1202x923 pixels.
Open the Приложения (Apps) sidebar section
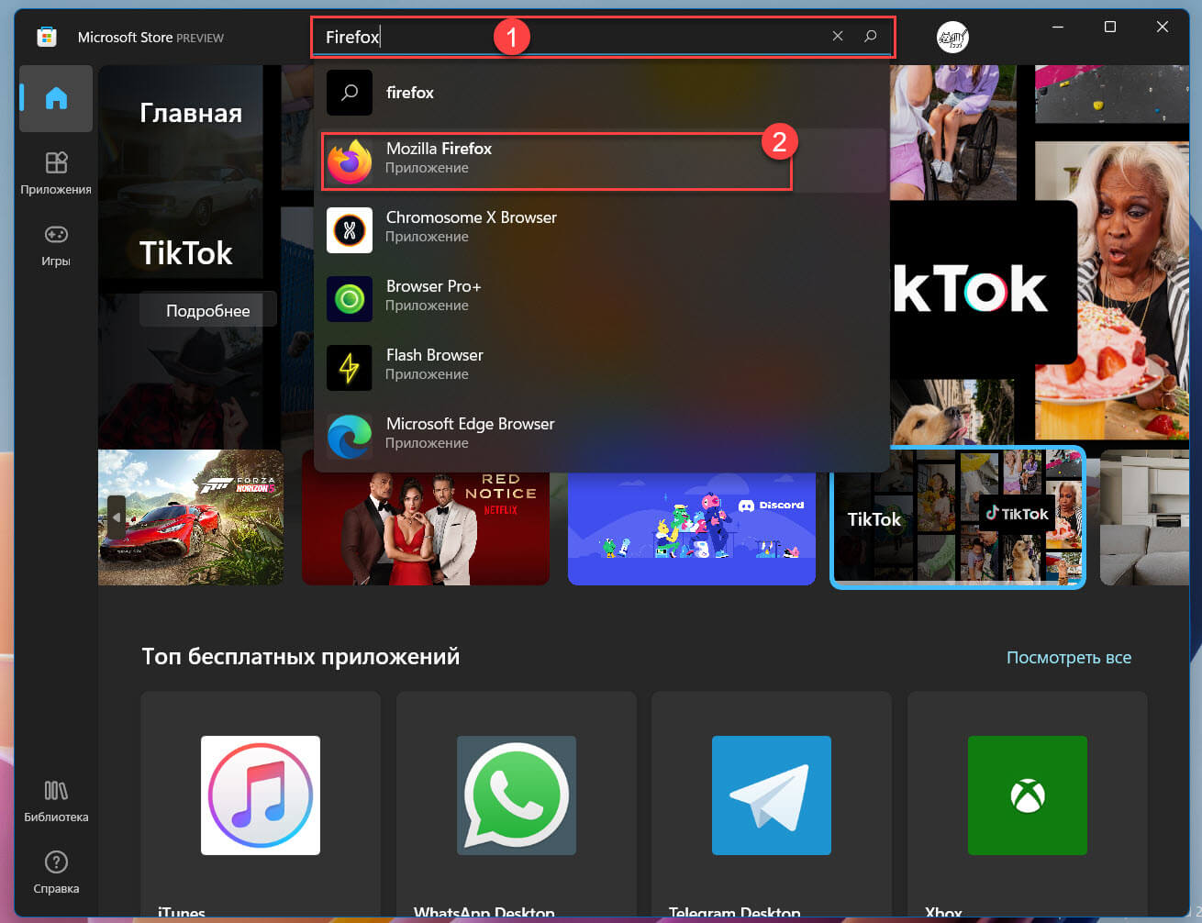pos(56,173)
